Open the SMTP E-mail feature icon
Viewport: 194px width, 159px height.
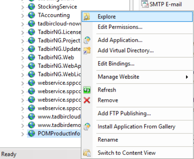click(x=145, y=4)
